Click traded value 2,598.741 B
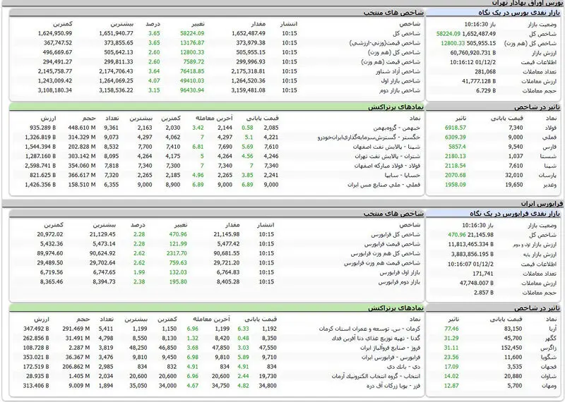The image size is (565, 402). [x=40, y=166]
